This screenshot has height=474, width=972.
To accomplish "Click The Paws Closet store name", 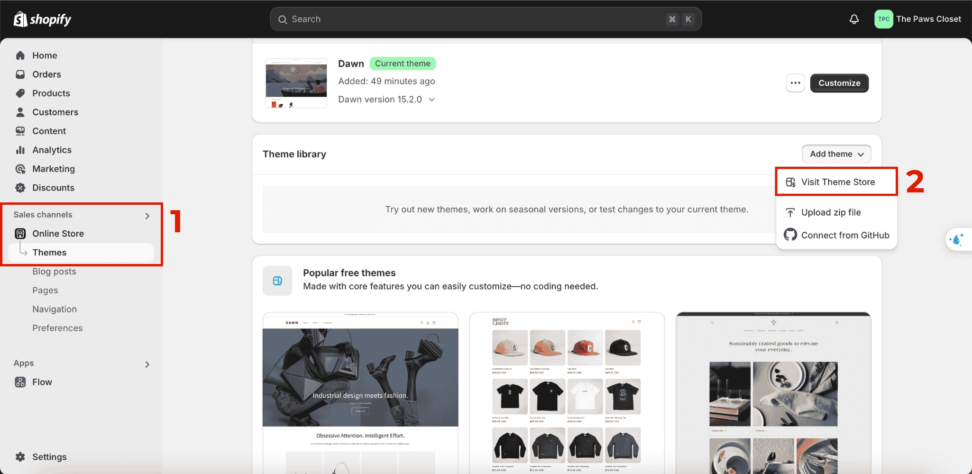I will (x=928, y=19).
